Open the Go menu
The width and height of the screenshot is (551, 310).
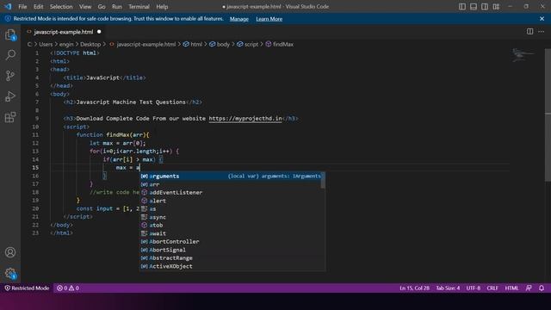[x=102, y=7]
